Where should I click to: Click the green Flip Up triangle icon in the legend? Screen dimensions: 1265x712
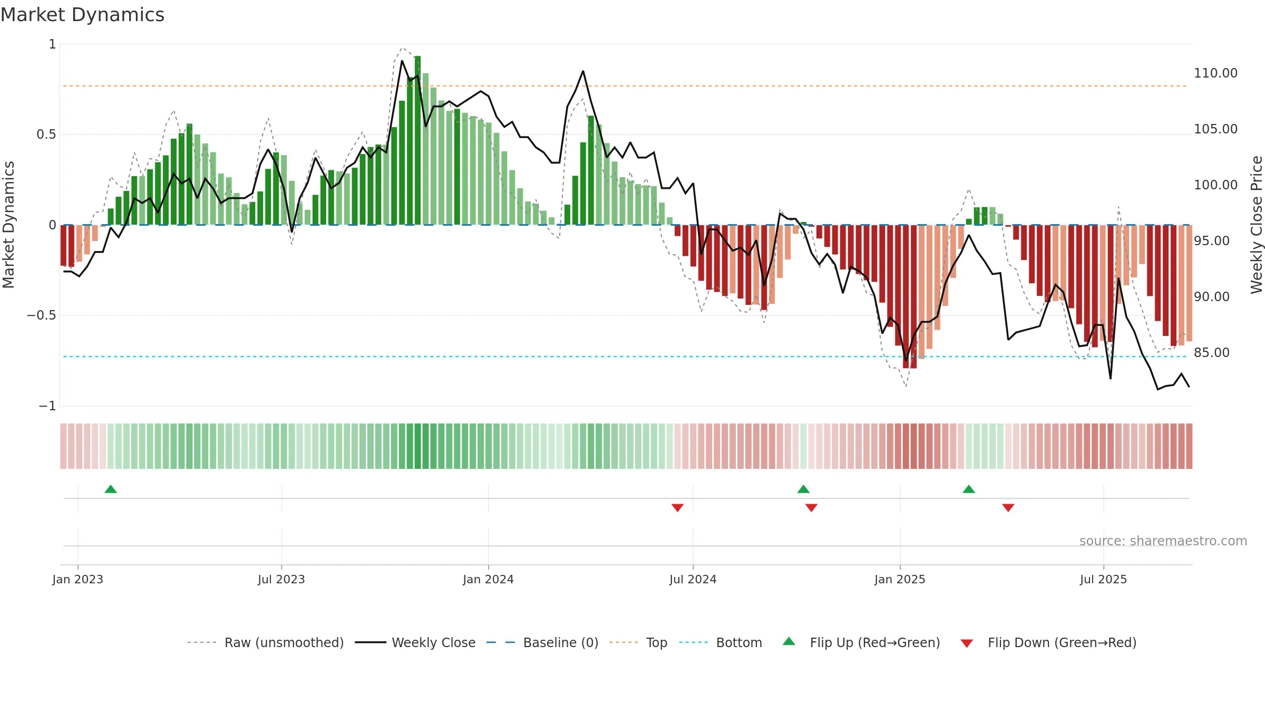pos(789,641)
